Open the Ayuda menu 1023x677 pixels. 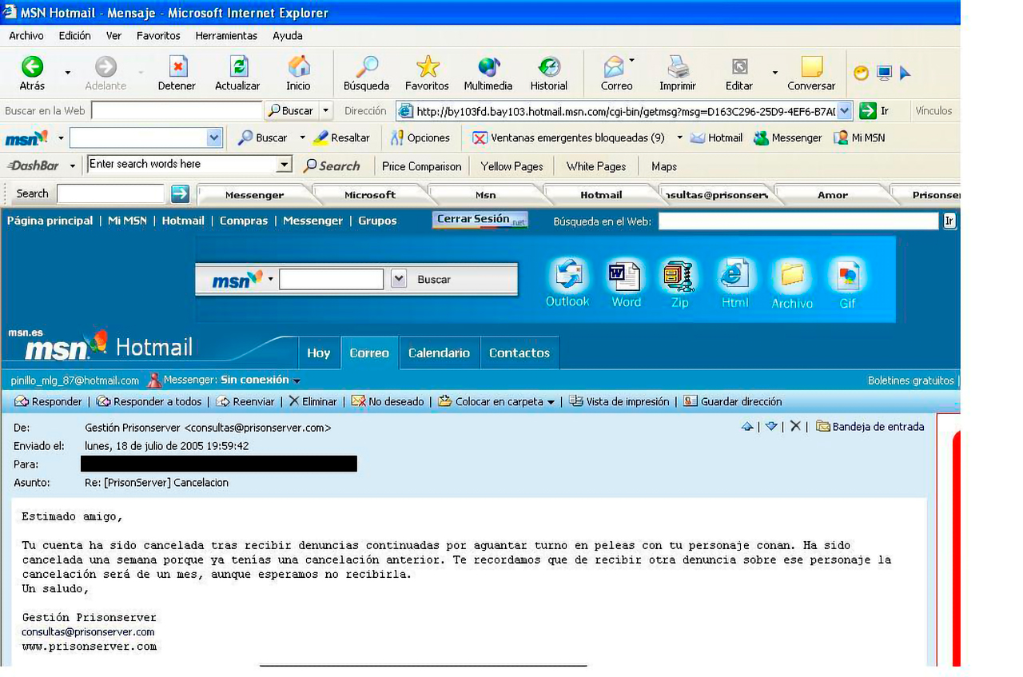click(288, 36)
